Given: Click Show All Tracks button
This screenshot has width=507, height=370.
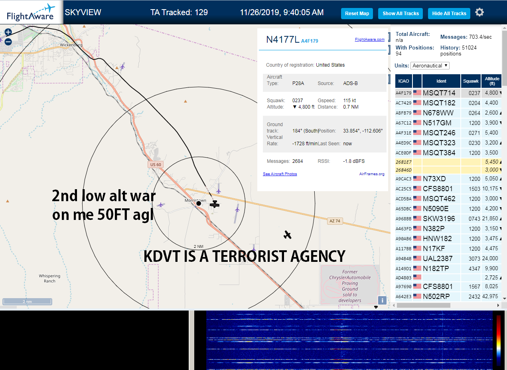Looking at the screenshot, I should 400,13.
